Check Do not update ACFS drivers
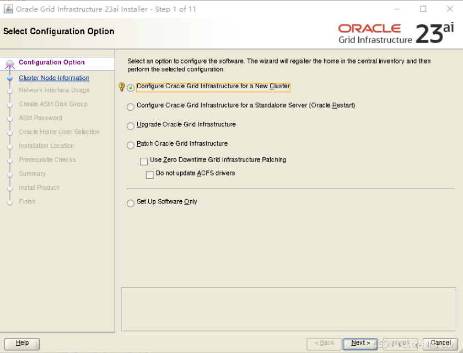The height and width of the screenshot is (353, 463). [150, 175]
